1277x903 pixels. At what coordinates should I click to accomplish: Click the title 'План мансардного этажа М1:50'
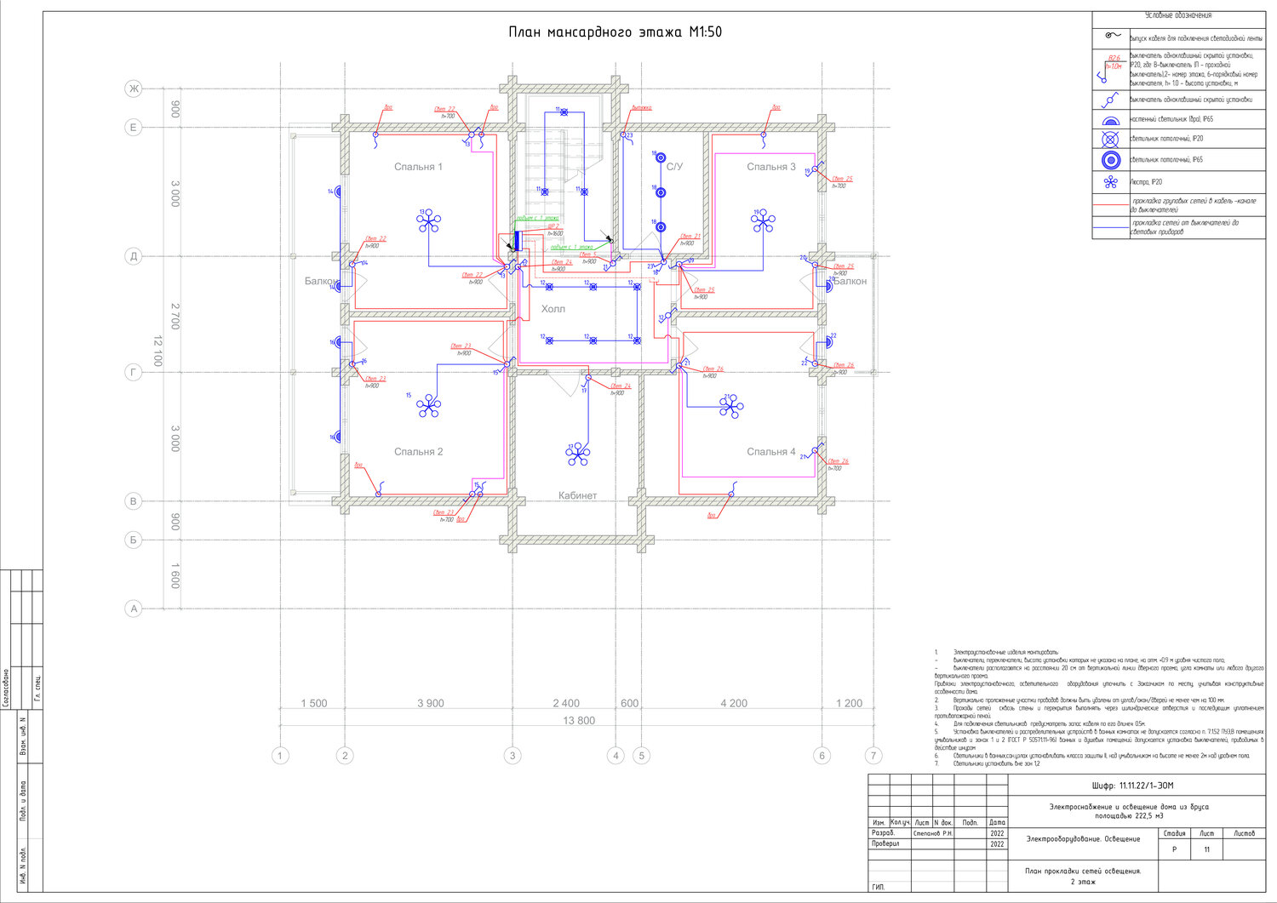[x=616, y=32]
